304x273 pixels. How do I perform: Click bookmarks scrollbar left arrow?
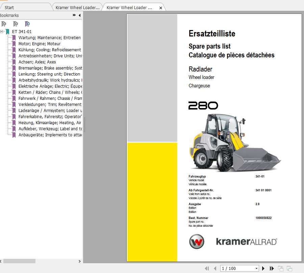coord(1,261)
